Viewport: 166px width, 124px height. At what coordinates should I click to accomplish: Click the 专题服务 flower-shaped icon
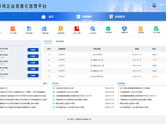pyautogui.click(x=79, y=17)
